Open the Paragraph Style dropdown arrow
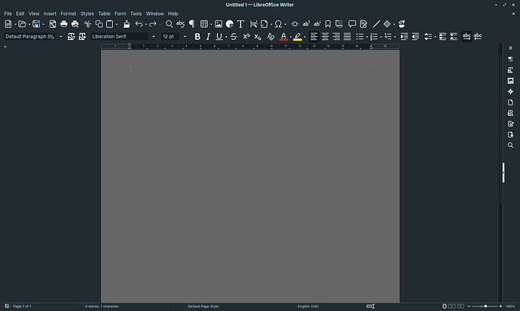The height and width of the screenshot is (311, 520). click(x=61, y=36)
